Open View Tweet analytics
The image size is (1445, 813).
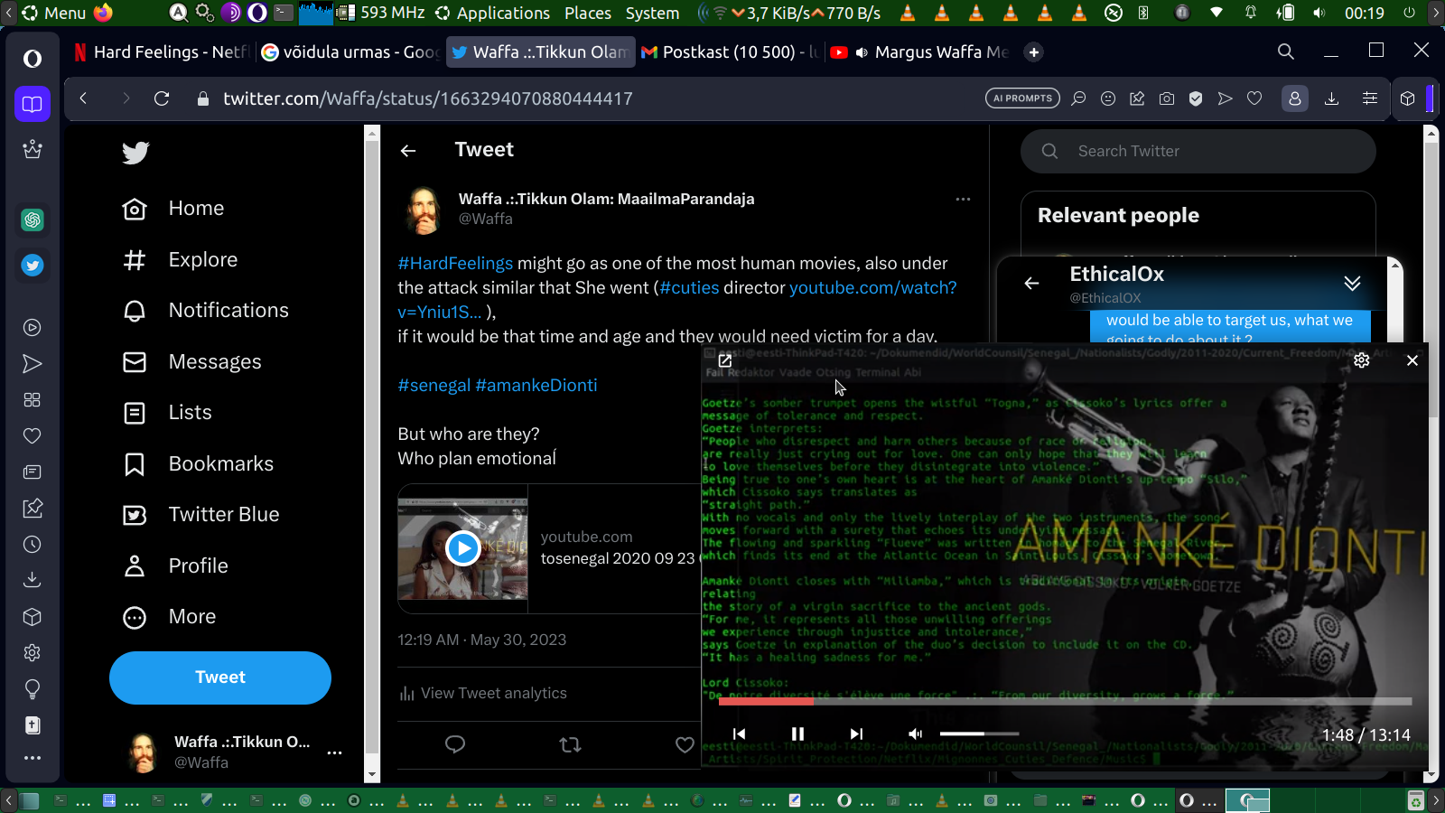click(483, 693)
